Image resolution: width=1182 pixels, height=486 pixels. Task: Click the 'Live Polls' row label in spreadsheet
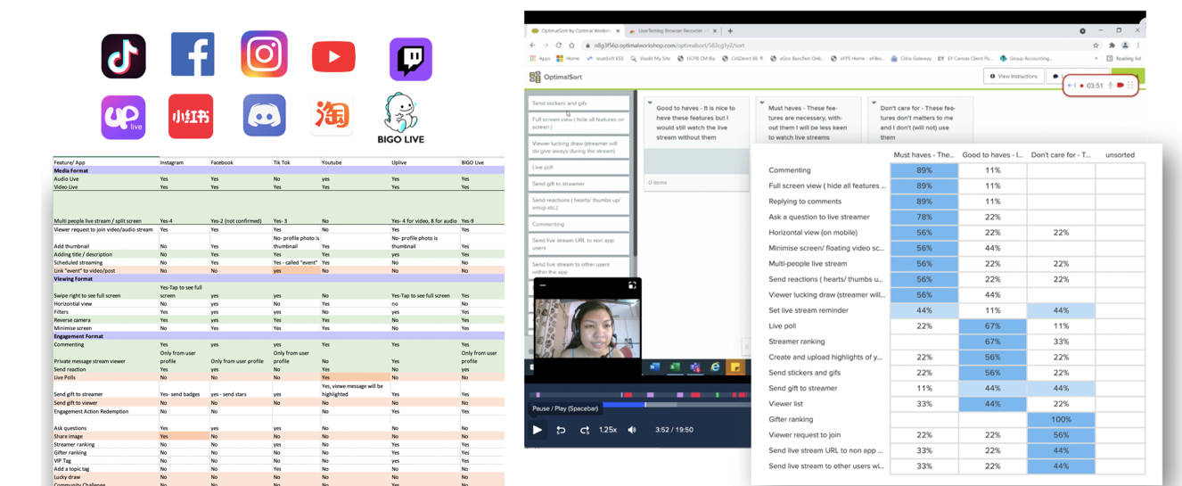[66, 377]
